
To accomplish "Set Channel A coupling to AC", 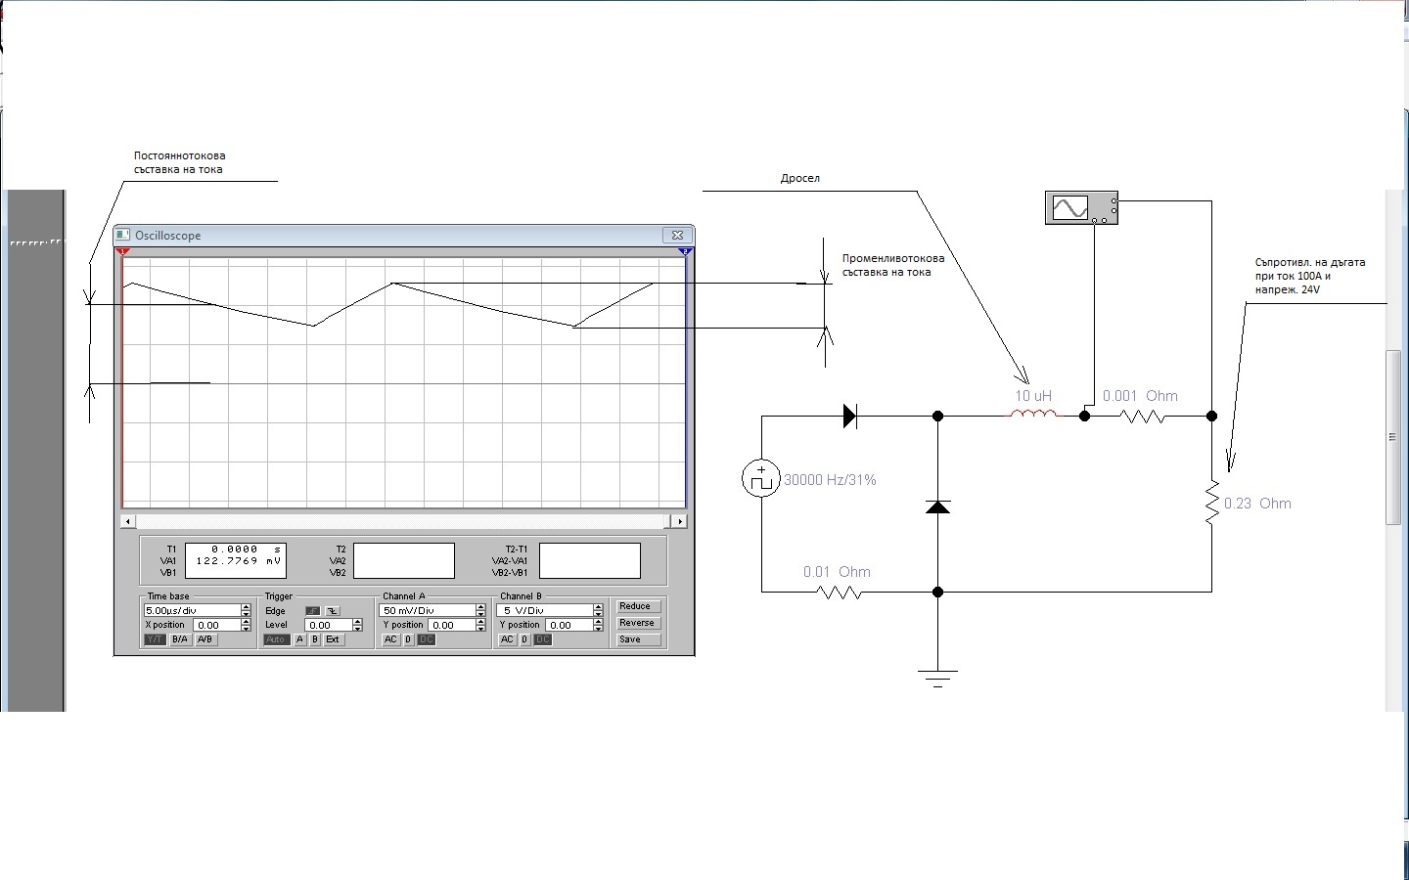I will pos(390,639).
